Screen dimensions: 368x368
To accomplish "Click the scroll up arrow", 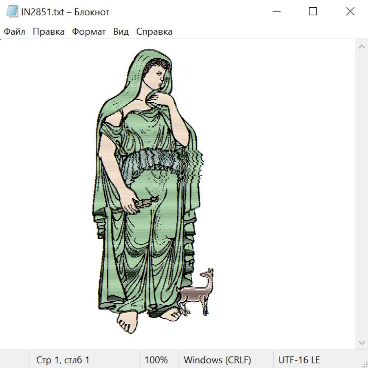I will (361, 47).
